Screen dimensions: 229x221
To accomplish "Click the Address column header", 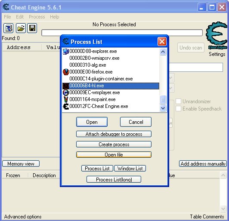I will coord(22,47).
